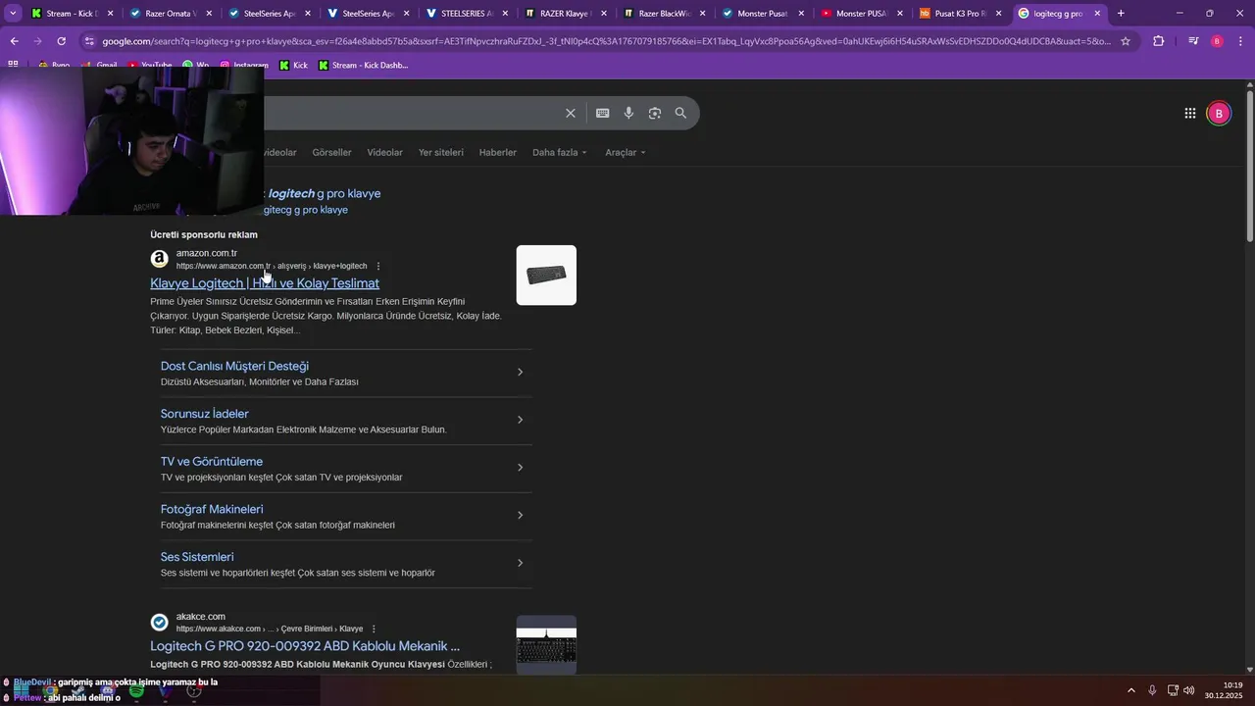Expand the TV ve Görüntüleme chevron

pyautogui.click(x=521, y=468)
